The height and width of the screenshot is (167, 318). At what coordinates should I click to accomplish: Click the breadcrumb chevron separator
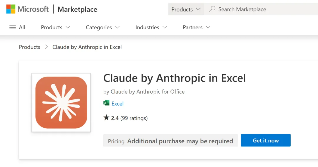click(47, 47)
